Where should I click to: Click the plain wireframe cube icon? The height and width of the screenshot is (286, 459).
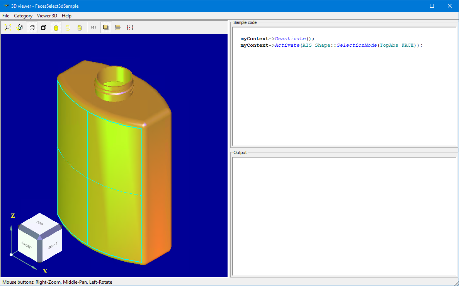pyautogui.click(x=44, y=27)
